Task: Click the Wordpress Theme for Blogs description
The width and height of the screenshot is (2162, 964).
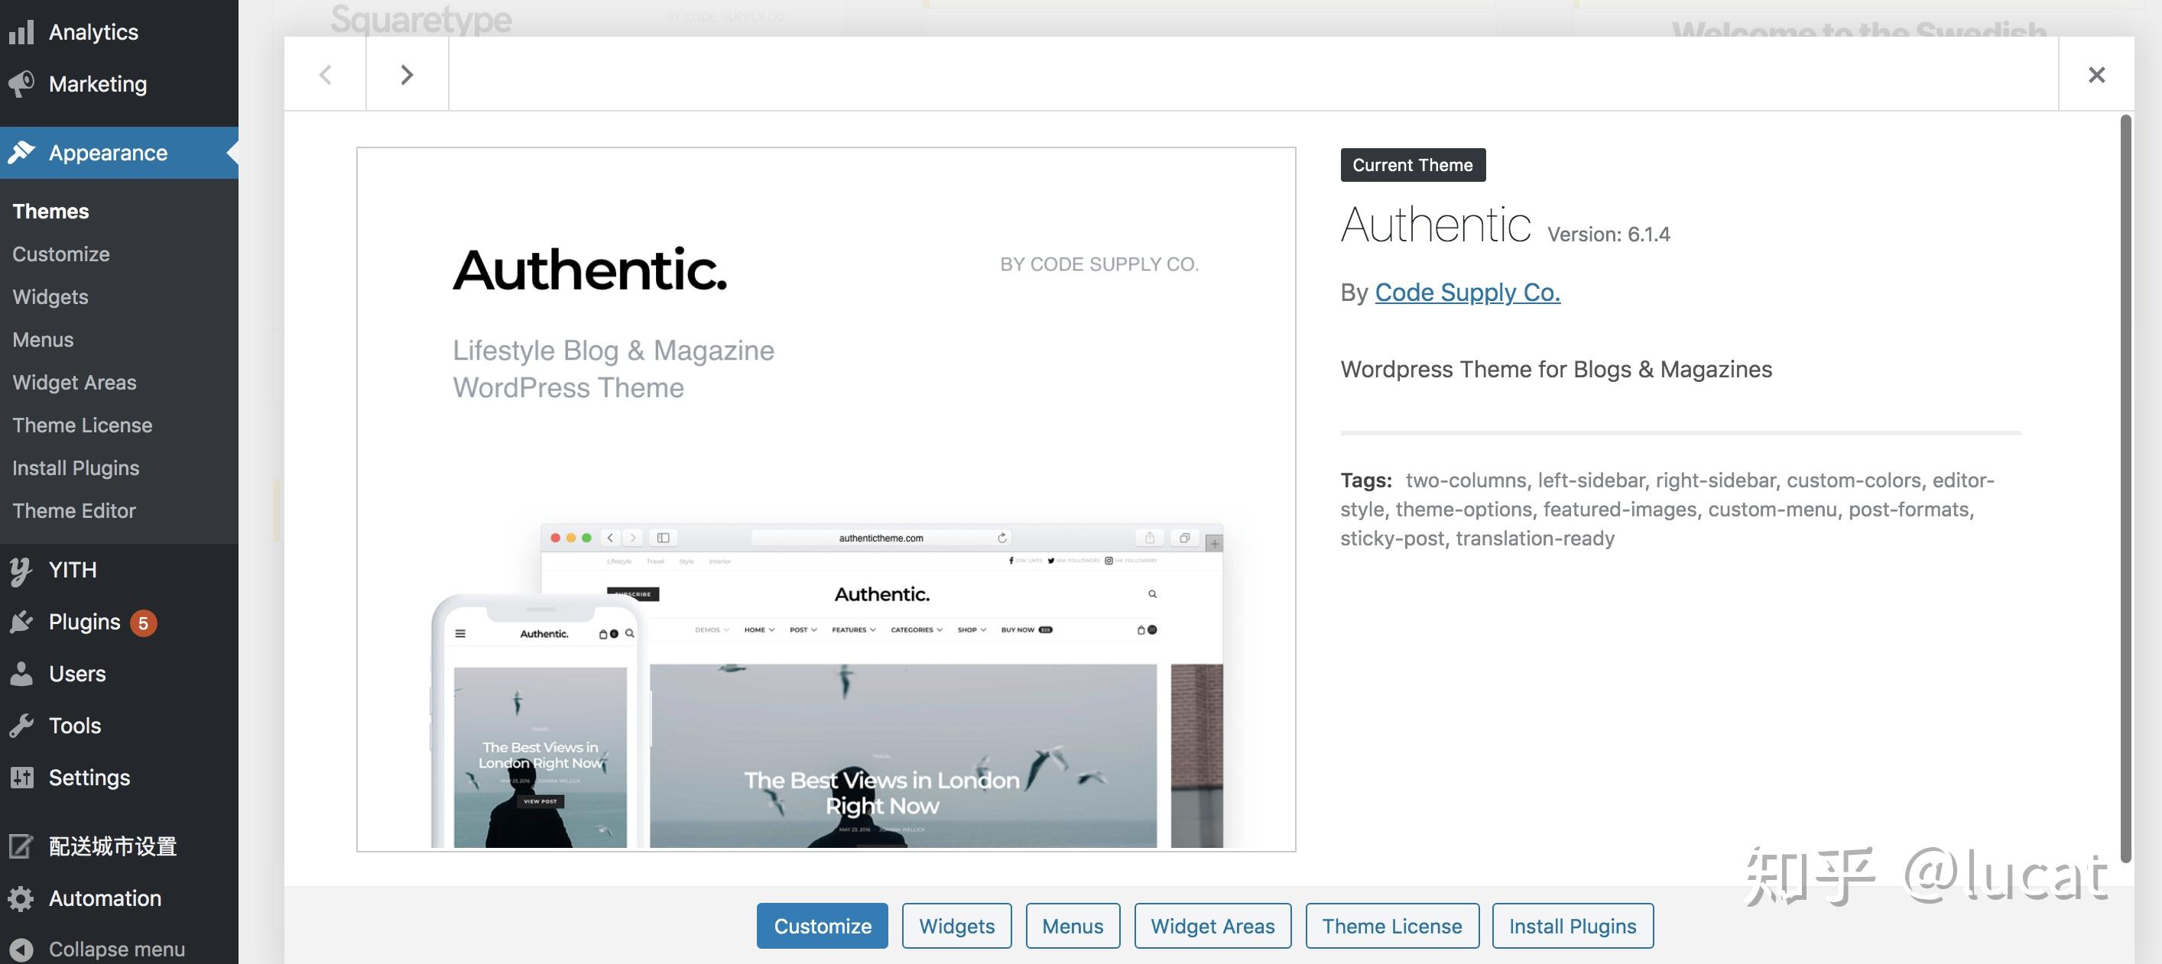Action: (1556, 370)
